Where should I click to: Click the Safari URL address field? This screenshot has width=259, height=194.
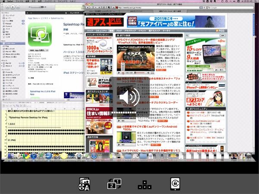tap(158, 8)
